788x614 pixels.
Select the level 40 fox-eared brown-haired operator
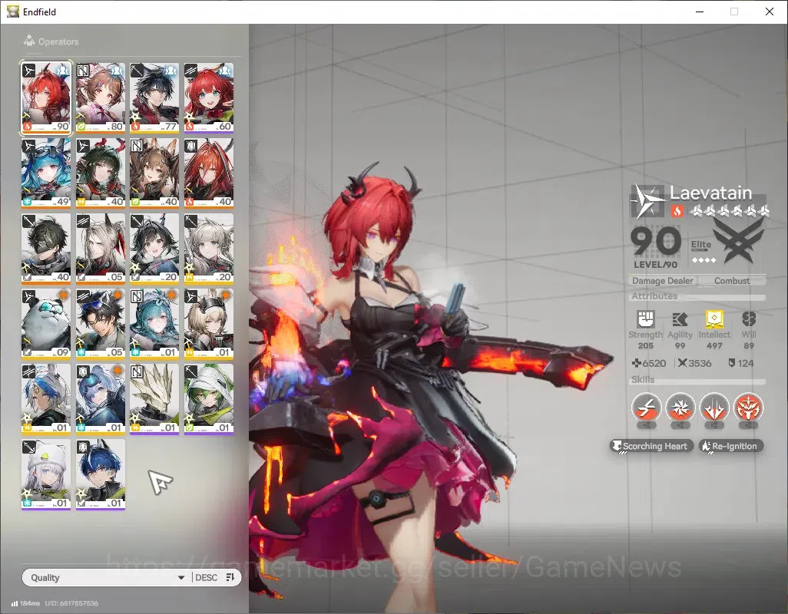[x=154, y=173]
